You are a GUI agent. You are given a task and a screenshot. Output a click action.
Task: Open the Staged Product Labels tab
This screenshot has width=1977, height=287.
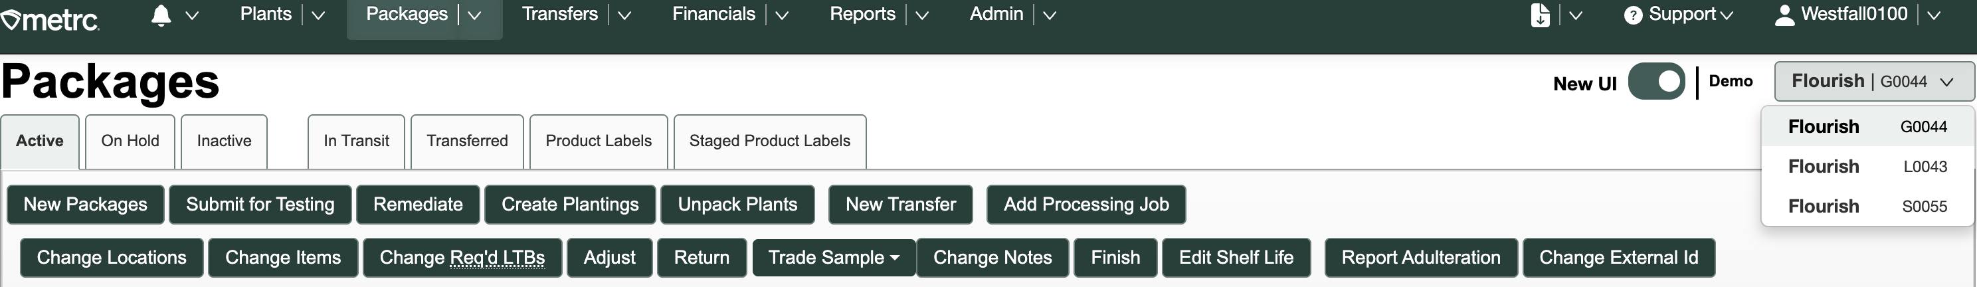[769, 142]
